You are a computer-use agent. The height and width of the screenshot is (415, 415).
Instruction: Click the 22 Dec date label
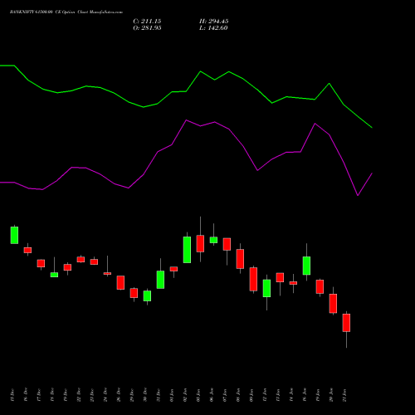tap(78, 395)
